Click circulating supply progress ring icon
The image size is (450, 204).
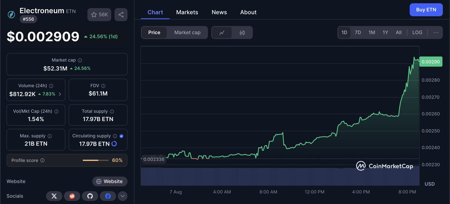pos(114,144)
